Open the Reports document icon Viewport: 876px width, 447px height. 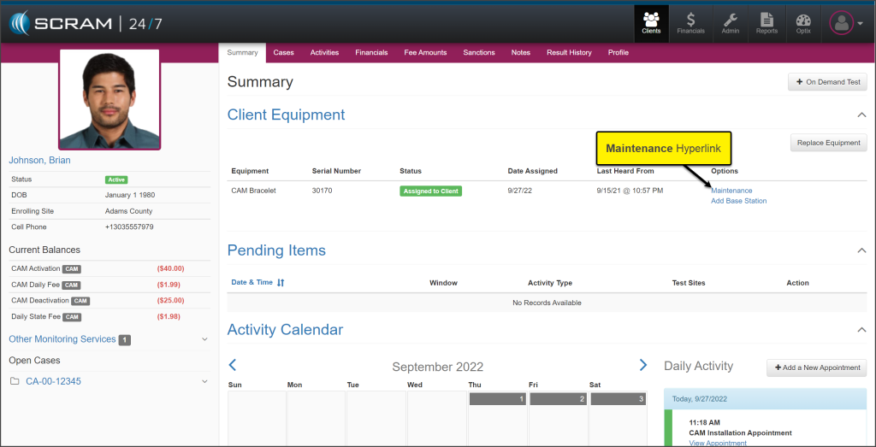tap(766, 22)
